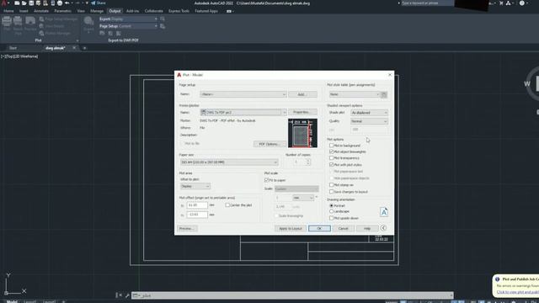The image size is (539, 303).
Task: Open the Manage ribbon tab
Action: (97, 11)
